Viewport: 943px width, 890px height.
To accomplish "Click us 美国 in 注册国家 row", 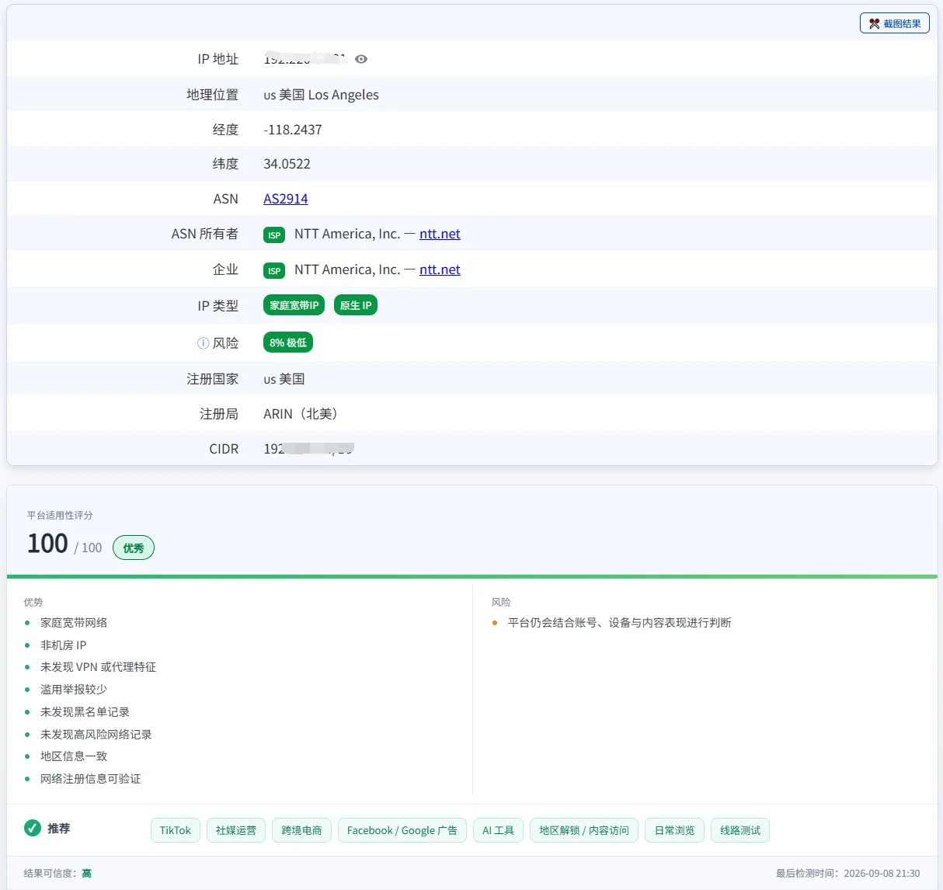I will pyautogui.click(x=284, y=379).
